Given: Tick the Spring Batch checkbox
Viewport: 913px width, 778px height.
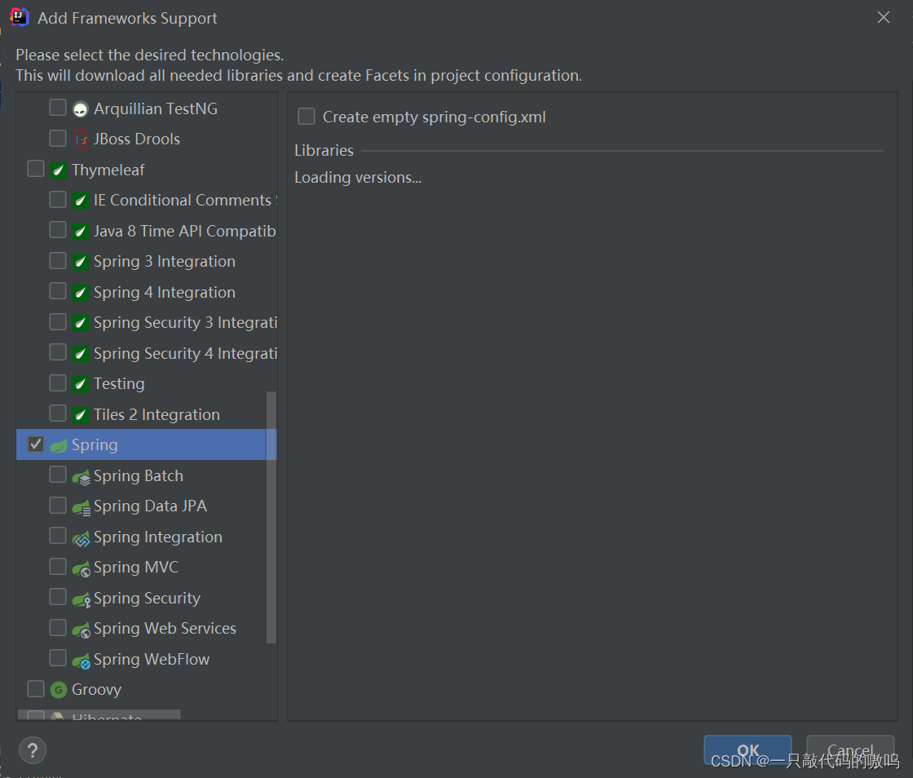Looking at the screenshot, I should click(x=58, y=475).
